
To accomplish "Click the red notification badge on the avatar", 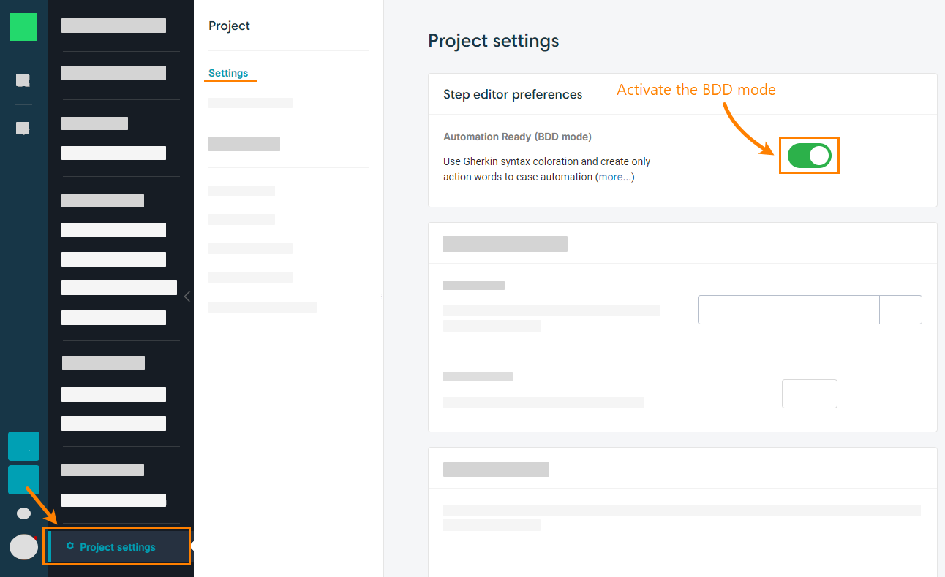I will 36,536.
